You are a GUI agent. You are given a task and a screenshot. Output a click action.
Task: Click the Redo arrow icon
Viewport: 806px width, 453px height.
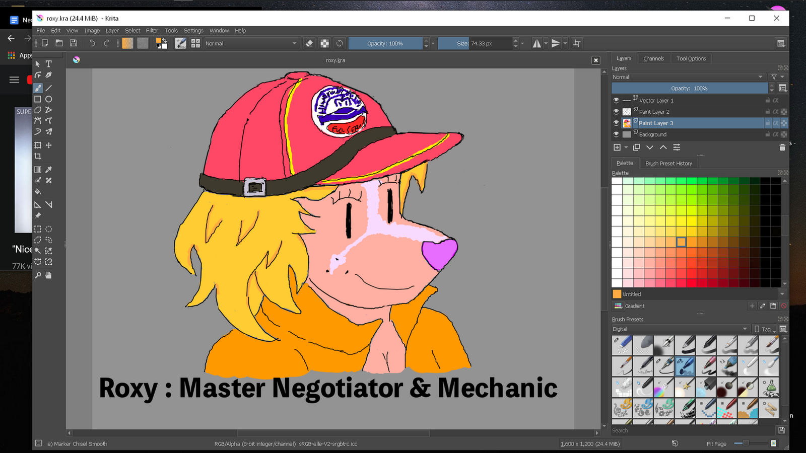click(106, 43)
